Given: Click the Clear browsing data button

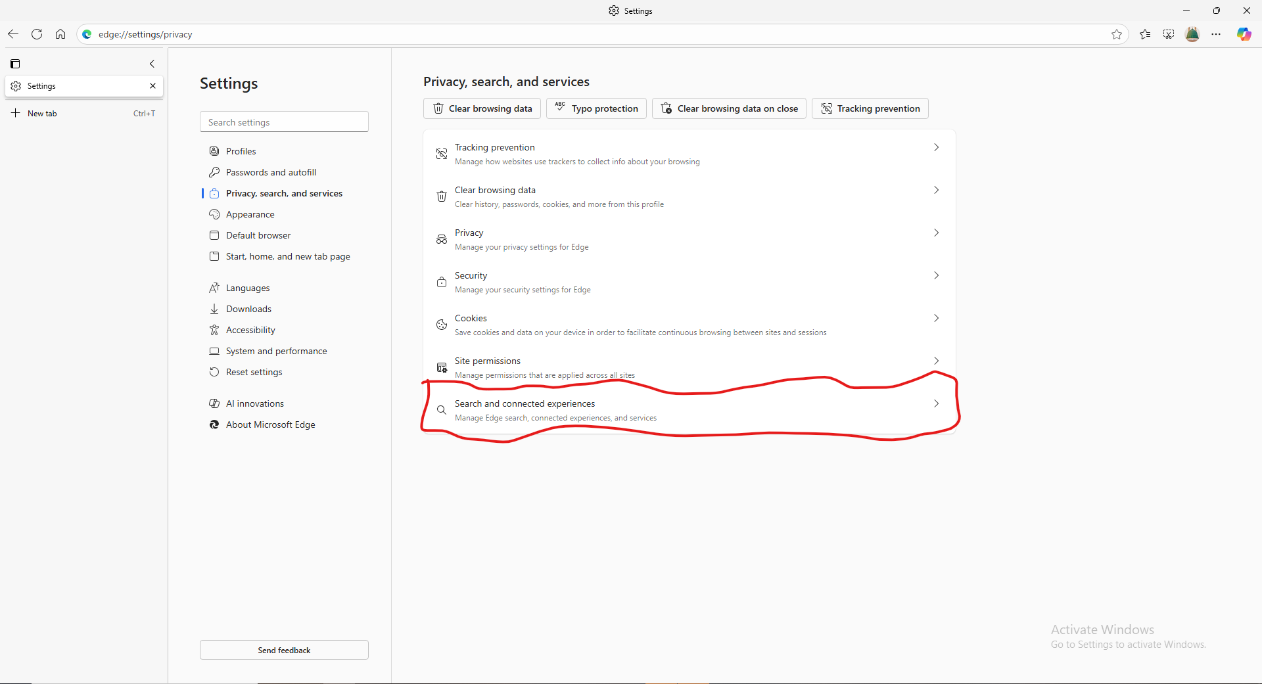Looking at the screenshot, I should click(482, 108).
